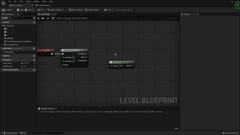The height and width of the screenshot is (135, 240).
Task: Click the Event BeginPlay node title
Action: [44, 50]
